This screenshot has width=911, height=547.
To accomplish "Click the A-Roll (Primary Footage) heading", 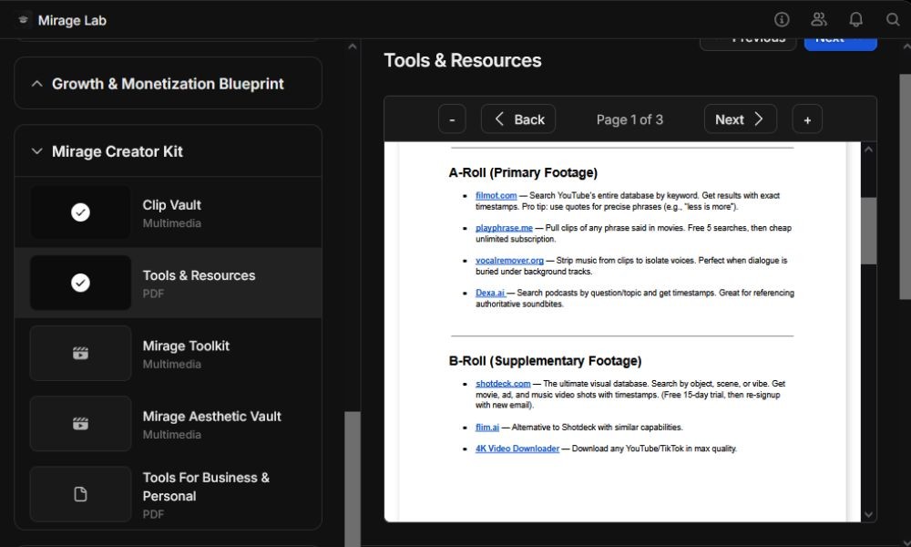I will click(x=523, y=172).
